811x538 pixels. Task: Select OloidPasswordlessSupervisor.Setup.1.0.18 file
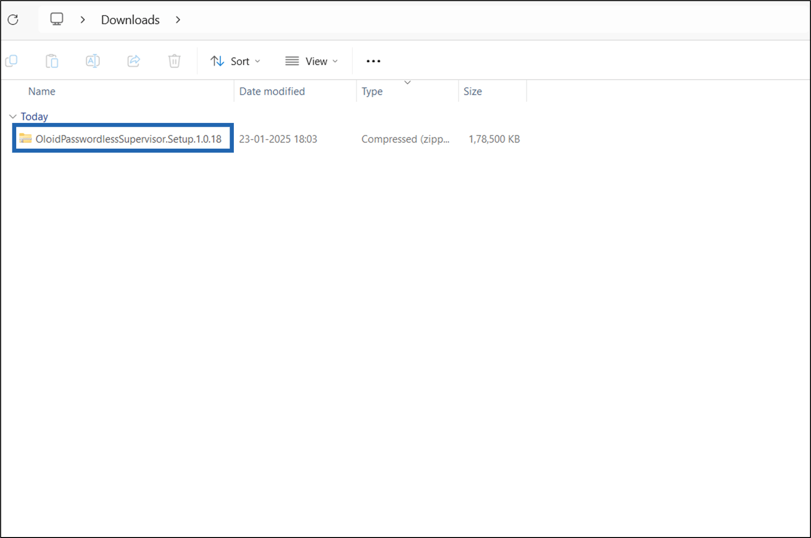point(123,139)
